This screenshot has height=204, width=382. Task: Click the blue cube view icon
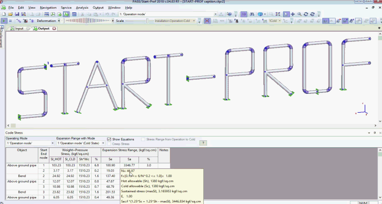pos(260,14)
